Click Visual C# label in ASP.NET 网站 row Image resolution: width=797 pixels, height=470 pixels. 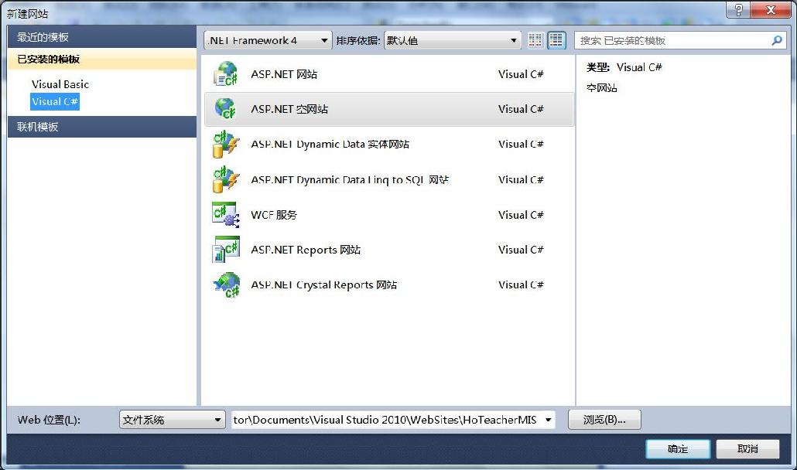521,75
